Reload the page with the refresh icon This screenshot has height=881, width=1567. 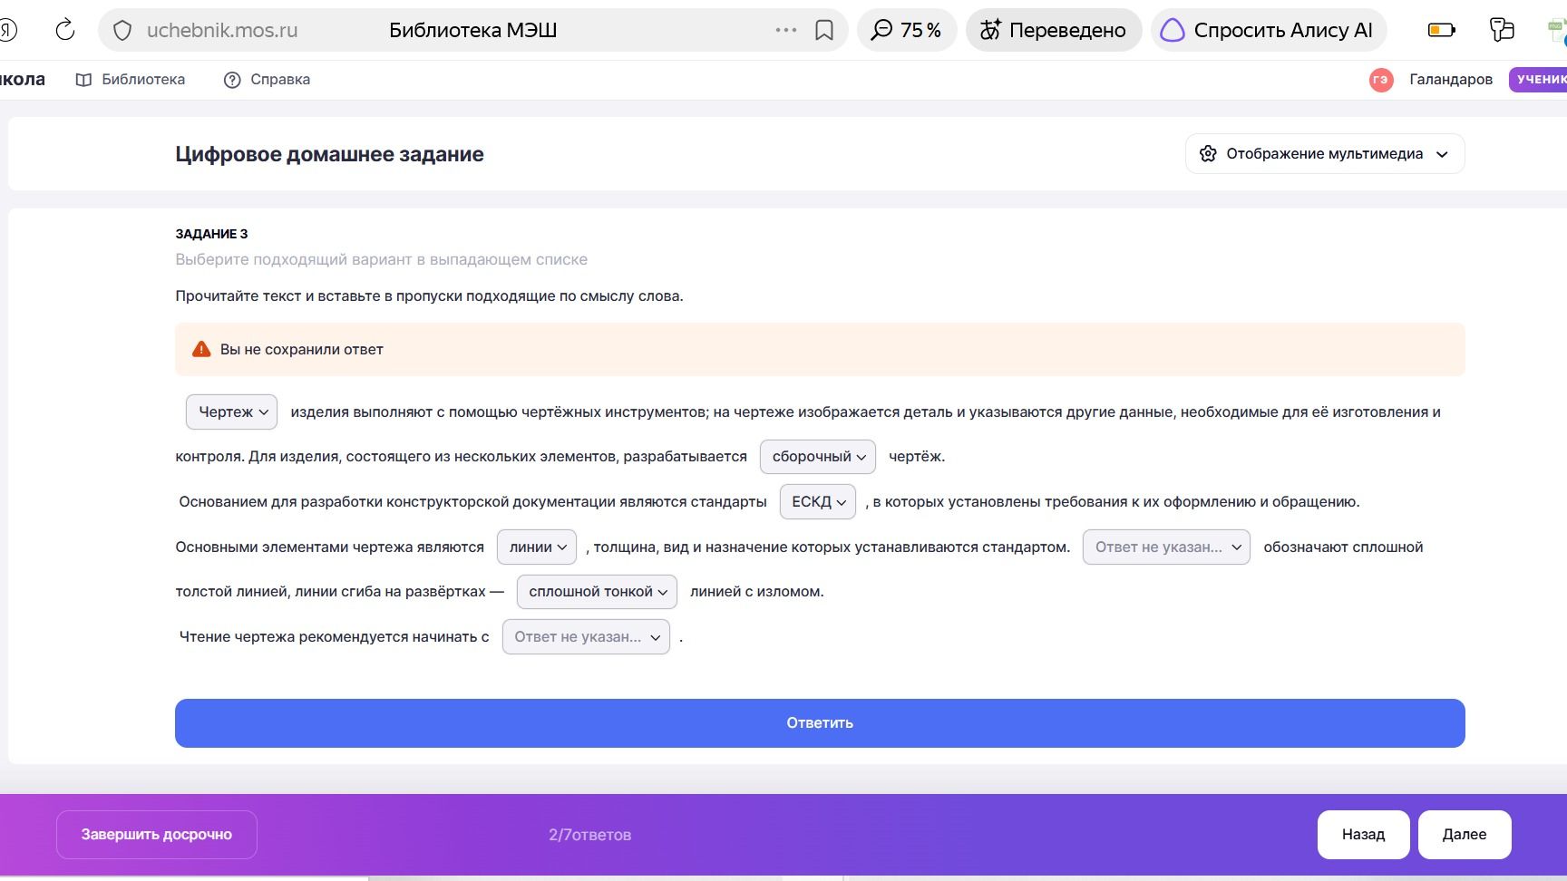65,30
